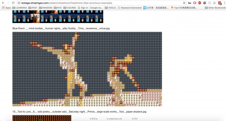Viewport: 226px width, 121px height.
Task: View site information icon in address bar
Action: coord(19,3)
